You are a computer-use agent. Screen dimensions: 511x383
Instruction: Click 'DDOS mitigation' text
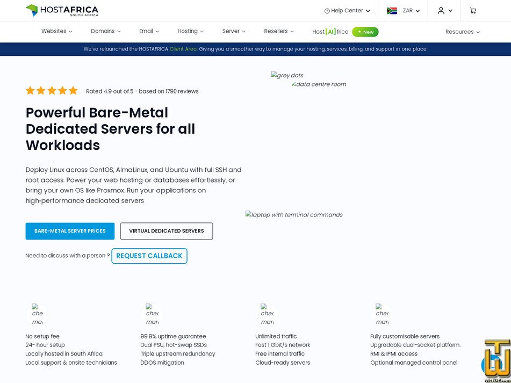[162, 363]
